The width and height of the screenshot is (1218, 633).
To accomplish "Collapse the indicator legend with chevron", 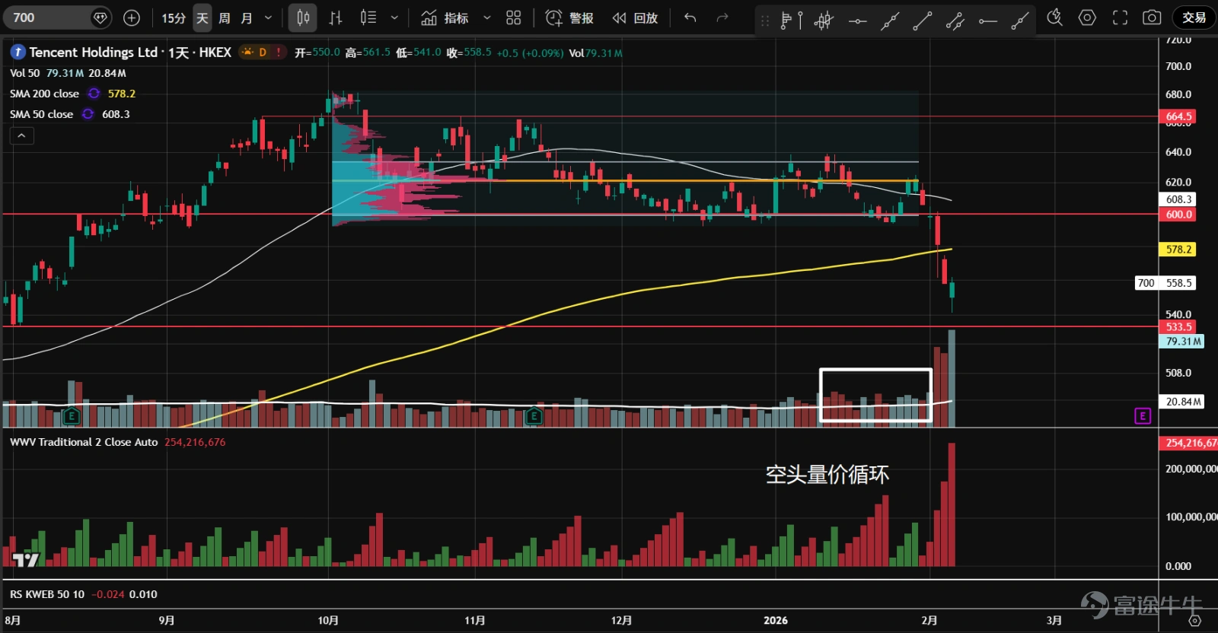I will tap(21, 135).
